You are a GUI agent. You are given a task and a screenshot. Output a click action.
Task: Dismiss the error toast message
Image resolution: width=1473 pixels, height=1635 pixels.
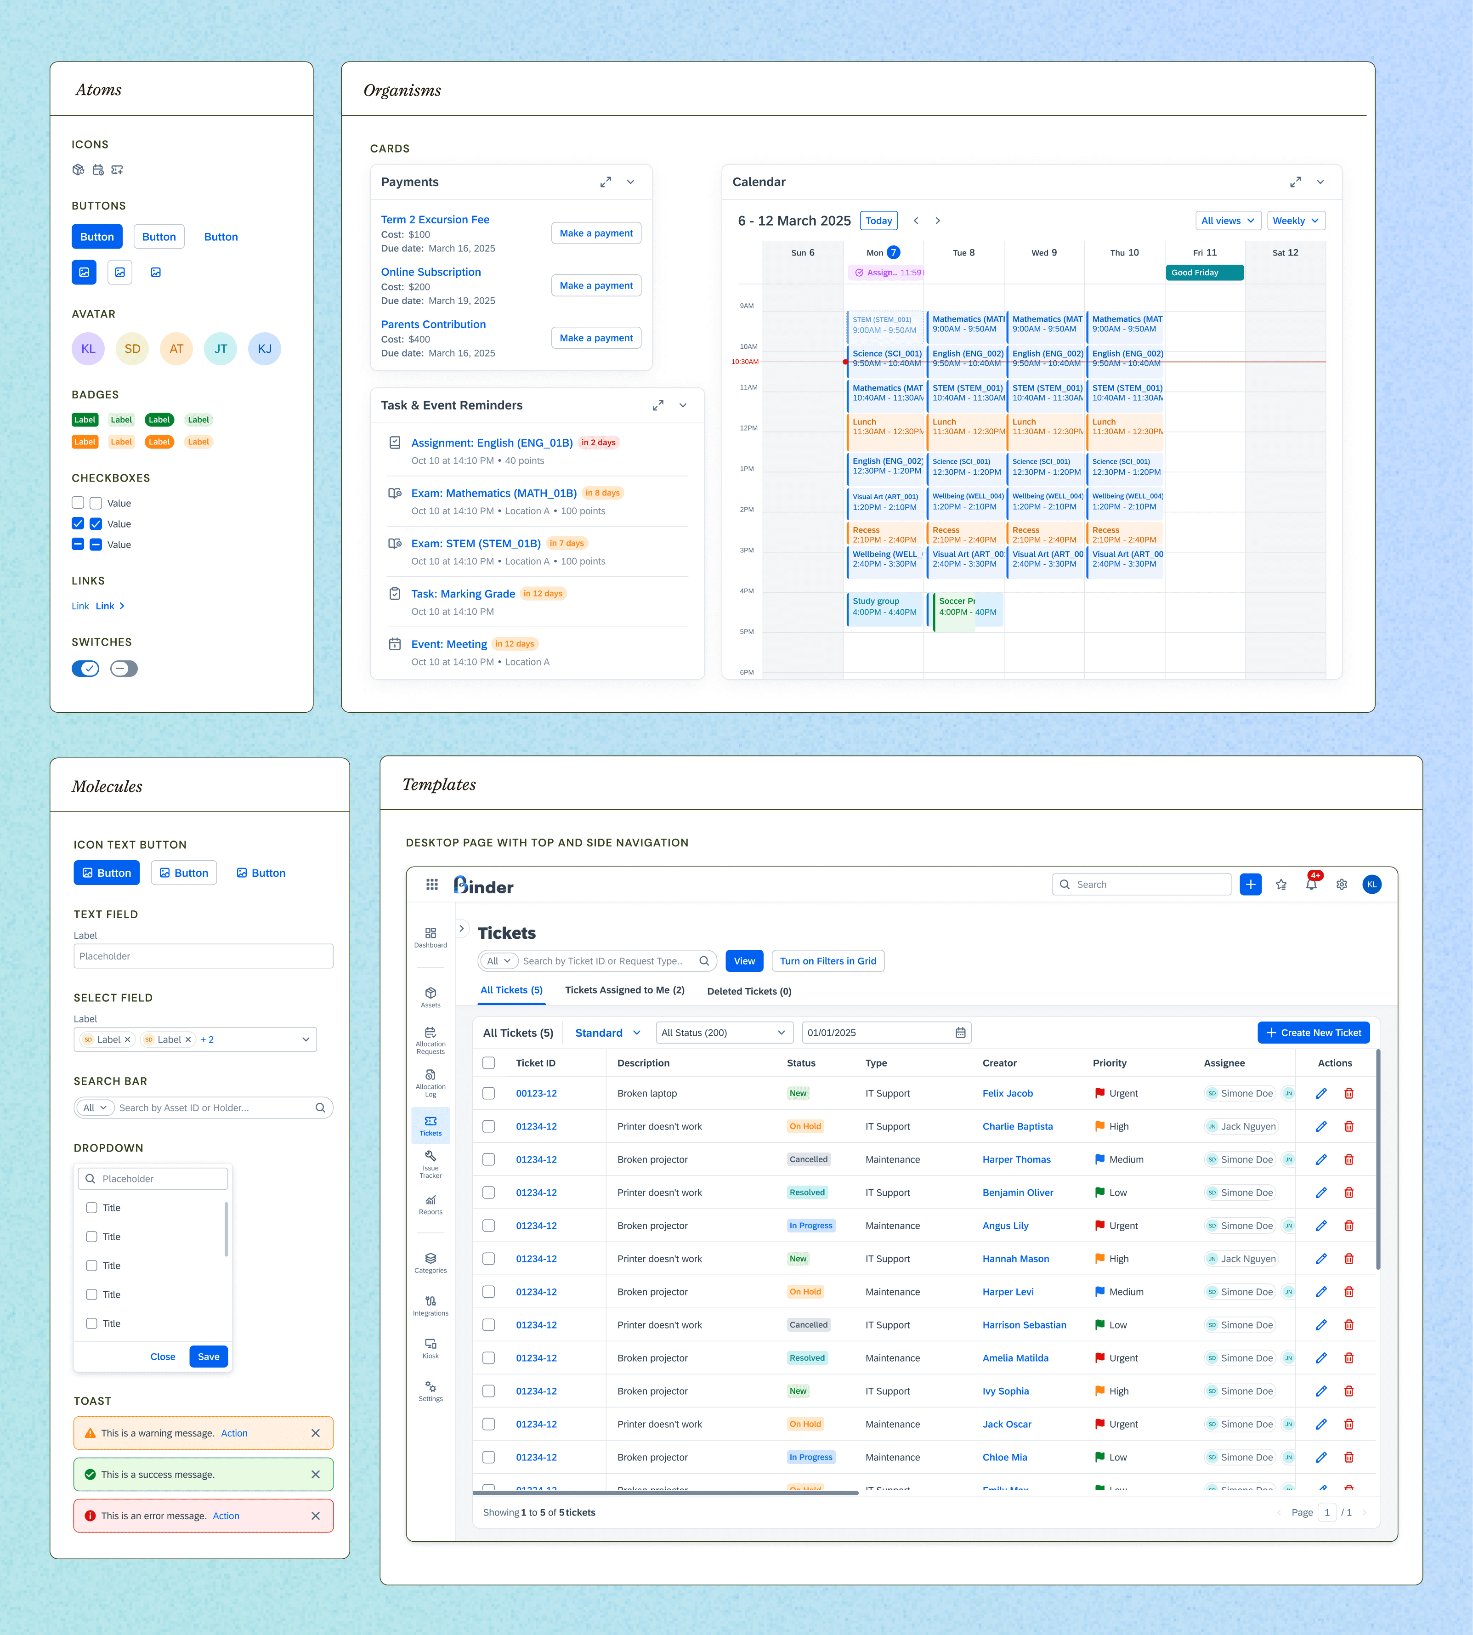pyautogui.click(x=316, y=1516)
